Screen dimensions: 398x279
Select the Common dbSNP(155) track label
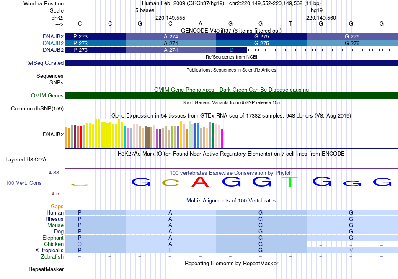(x=37, y=108)
